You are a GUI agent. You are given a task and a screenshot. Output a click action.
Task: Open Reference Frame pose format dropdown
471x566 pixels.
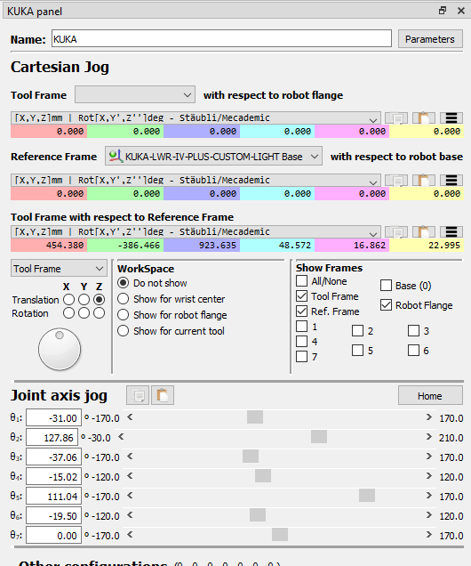[196, 180]
